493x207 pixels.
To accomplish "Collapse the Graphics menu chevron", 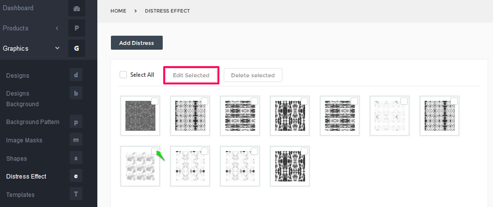I will [57, 48].
